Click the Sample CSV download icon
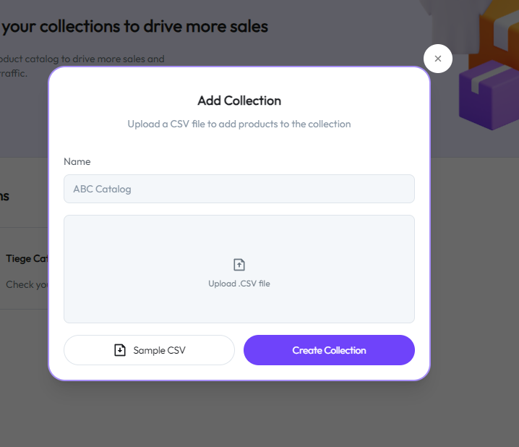519x447 pixels. tap(120, 350)
